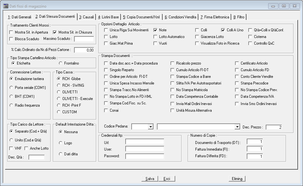Open the Codice Pedana dropdown arrow

coord(150,127)
